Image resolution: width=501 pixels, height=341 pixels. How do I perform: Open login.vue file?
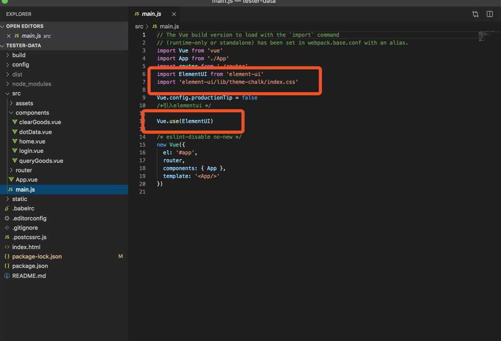pos(64,151)
